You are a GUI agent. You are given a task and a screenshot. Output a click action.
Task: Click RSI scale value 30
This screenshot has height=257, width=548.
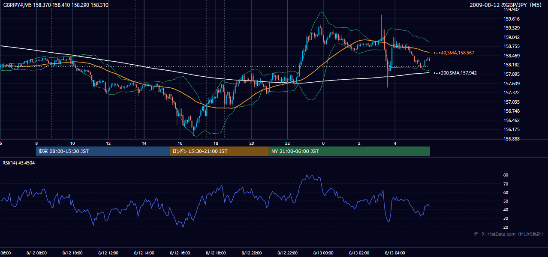click(506, 218)
